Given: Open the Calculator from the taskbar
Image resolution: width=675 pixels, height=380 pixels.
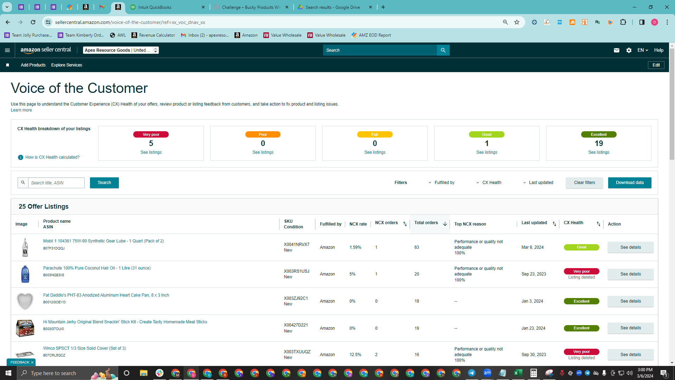Looking at the screenshot, I should tap(533, 373).
